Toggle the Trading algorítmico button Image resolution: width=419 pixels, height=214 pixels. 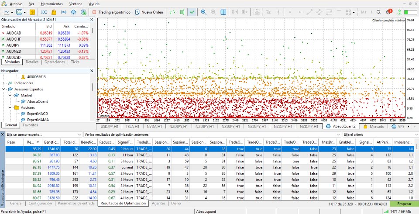click(111, 12)
